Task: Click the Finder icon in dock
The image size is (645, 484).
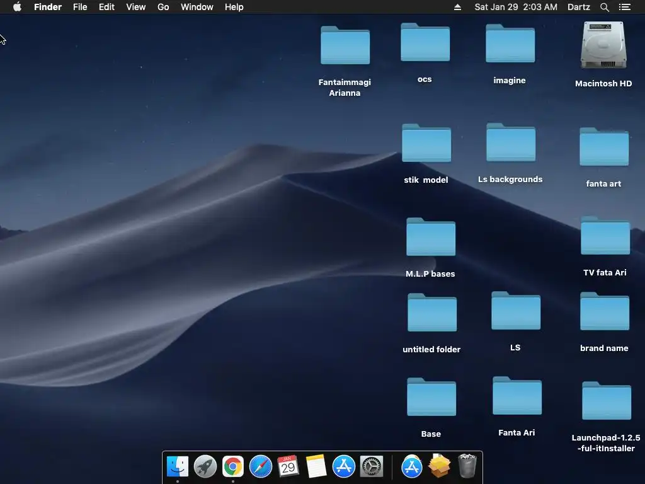Action: pyautogui.click(x=178, y=467)
